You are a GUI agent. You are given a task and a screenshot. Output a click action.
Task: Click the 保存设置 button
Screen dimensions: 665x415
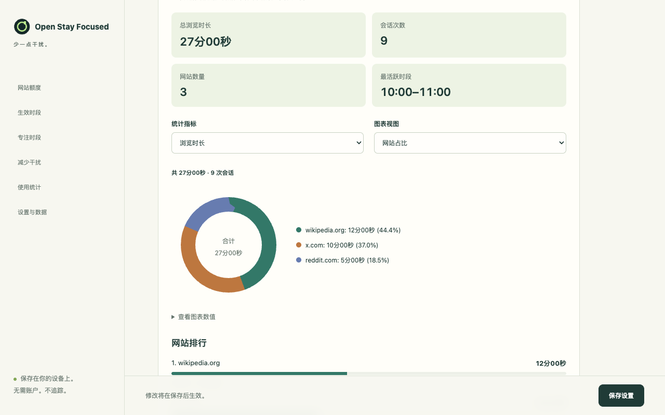[621, 395]
